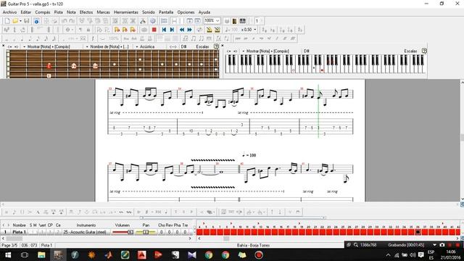Click Escalas in the fretboard panel
Image resolution: width=464 pixels, height=261 pixels.
202,46
